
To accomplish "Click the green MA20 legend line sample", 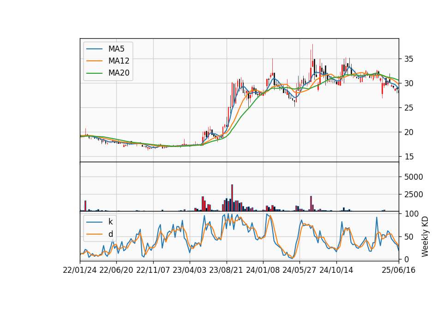I will [x=94, y=73].
